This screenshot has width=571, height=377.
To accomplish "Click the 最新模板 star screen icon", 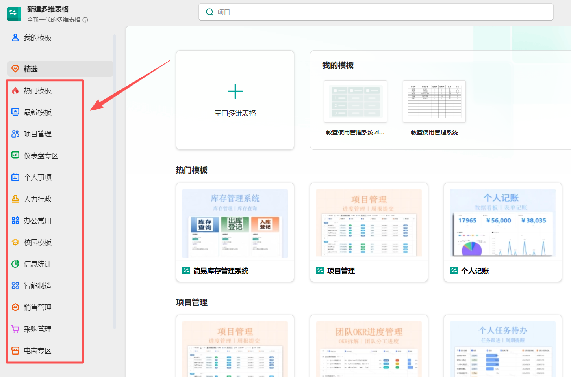I will point(15,112).
